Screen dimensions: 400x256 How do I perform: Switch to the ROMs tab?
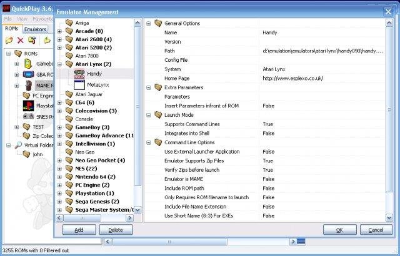[x=12, y=29]
